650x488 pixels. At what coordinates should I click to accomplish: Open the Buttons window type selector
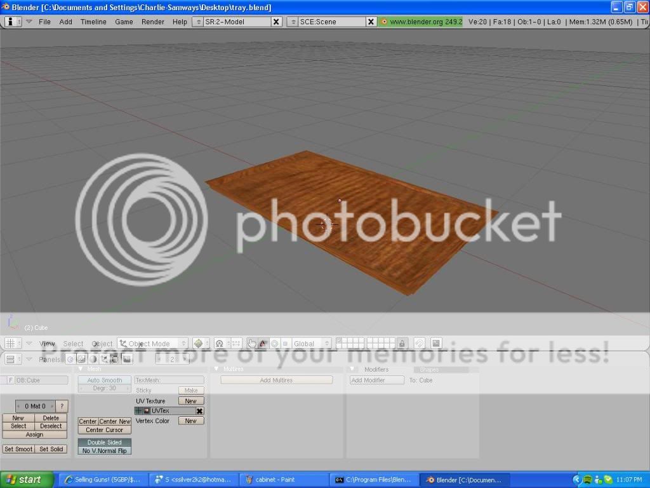coord(13,360)
